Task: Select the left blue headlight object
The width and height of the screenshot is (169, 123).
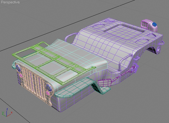Action: tap(18, 68)
